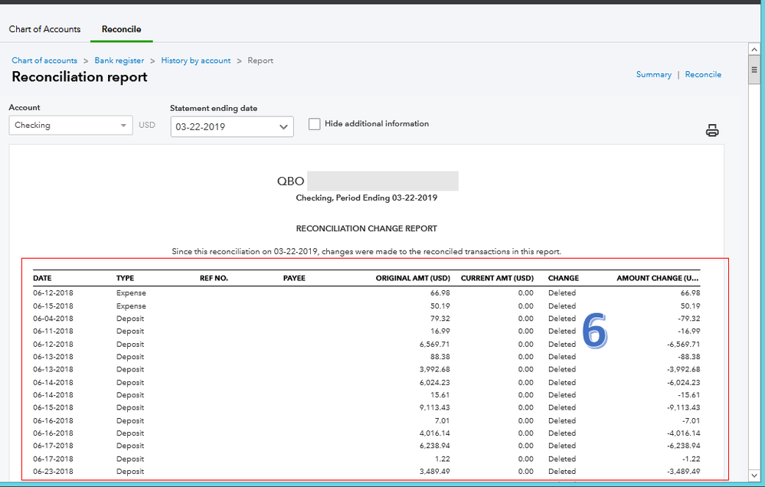The image size is (765, 487).
Task: Click the DATE column header
Action: [42, 278]
